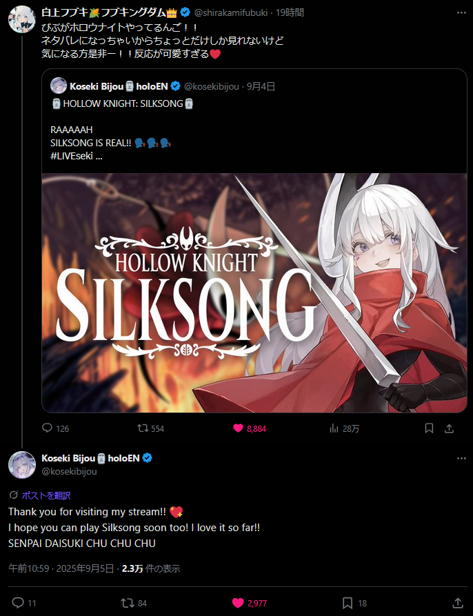Open more options on Koseki Bijou's reply
Screen dimensions: 473x616
tap(461, 458)
